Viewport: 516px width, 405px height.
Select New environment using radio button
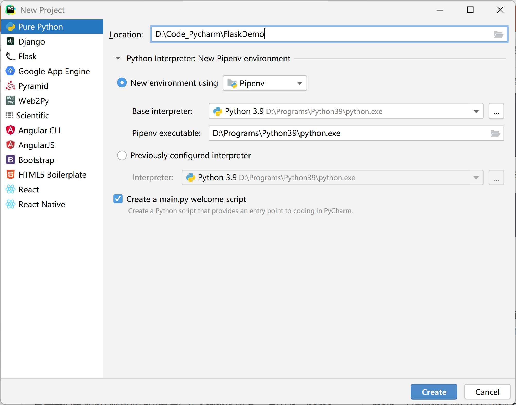(122, 83)
